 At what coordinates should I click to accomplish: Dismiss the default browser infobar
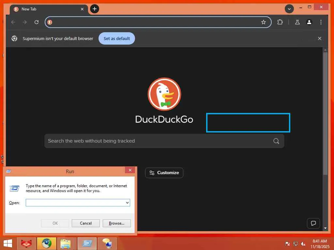tap(320, 38)
